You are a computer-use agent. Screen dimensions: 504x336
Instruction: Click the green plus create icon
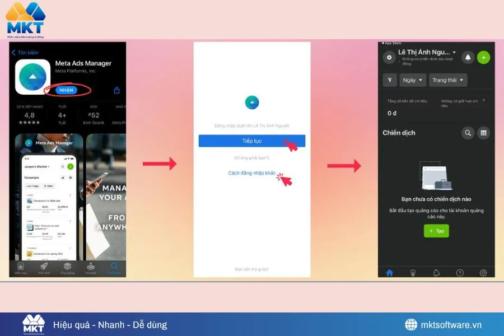coord(483,58)
